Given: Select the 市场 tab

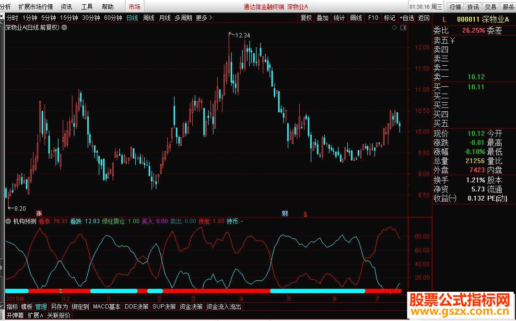Looking at the screenshot, I should click(134, 7).
